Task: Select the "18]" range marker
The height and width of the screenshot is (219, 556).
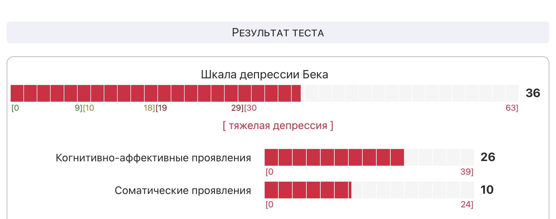Action: [x=149, y=108]
